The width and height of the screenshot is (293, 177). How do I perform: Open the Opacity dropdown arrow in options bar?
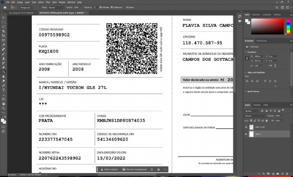pyautogui.click(x=81, y=8)
